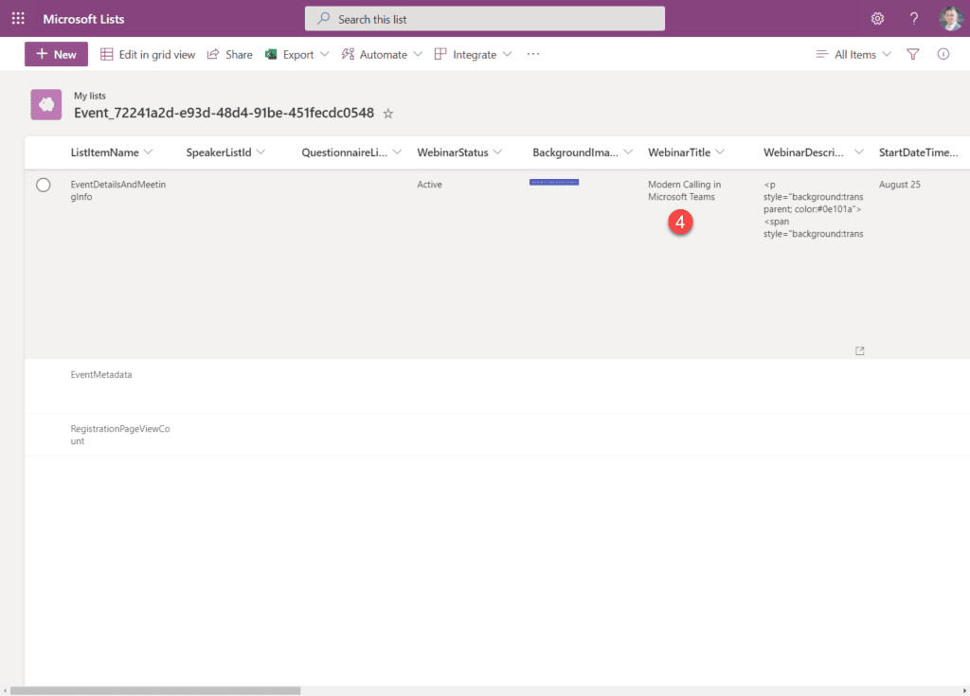
Task: Click the Search this list field
Action: (x=485, y=19)
